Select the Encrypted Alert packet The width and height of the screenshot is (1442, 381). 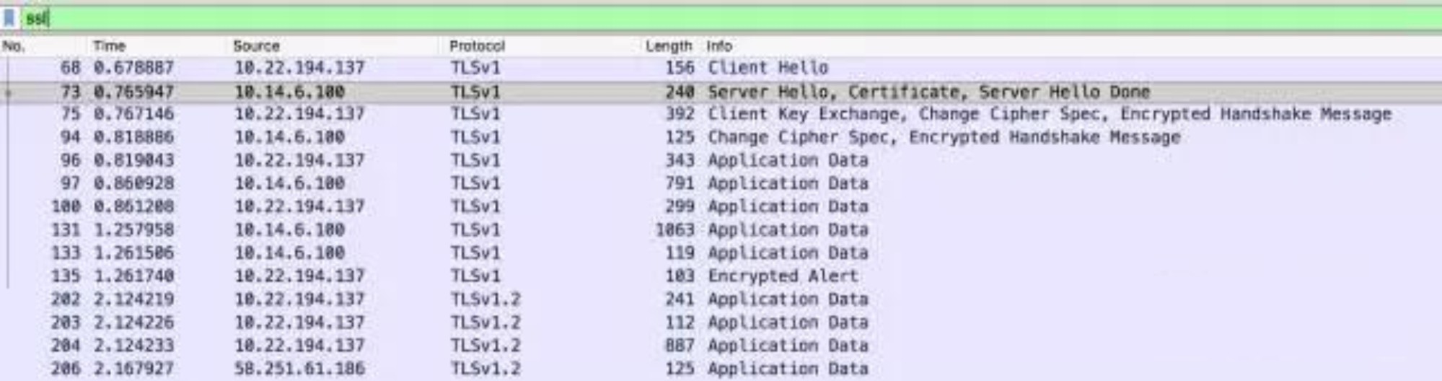[783, 276]
